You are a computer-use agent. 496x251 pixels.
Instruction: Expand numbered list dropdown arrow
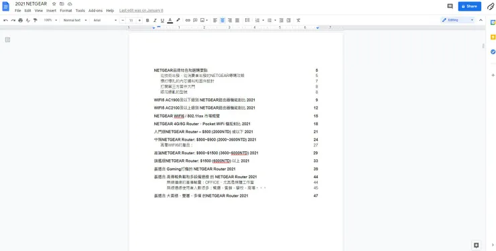(x=263, y=20)
